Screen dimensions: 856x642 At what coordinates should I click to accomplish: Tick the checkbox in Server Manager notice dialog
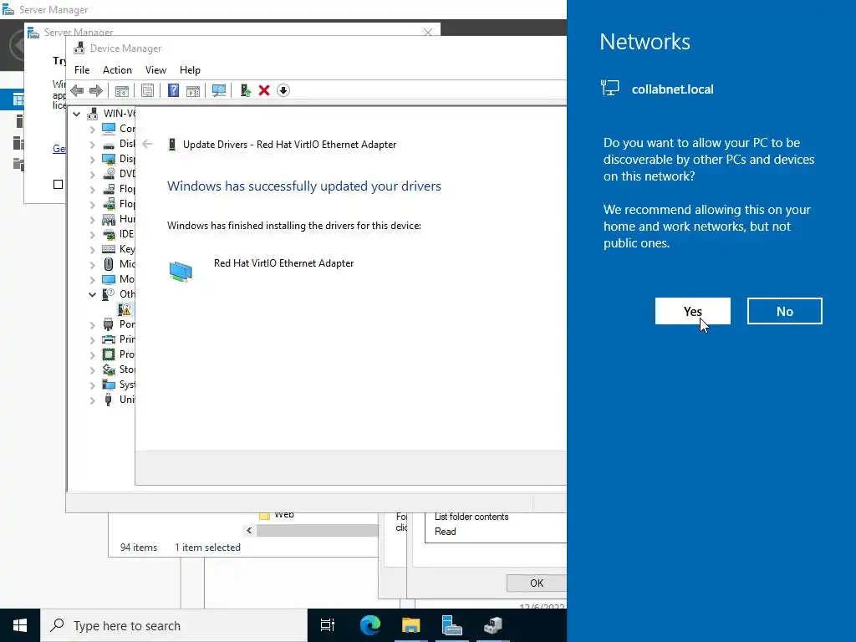(x=58, y=185)
